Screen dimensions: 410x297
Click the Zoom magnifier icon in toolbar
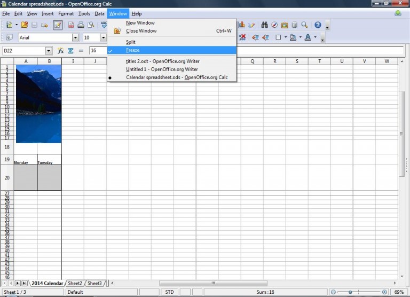[x=304, y=25]
